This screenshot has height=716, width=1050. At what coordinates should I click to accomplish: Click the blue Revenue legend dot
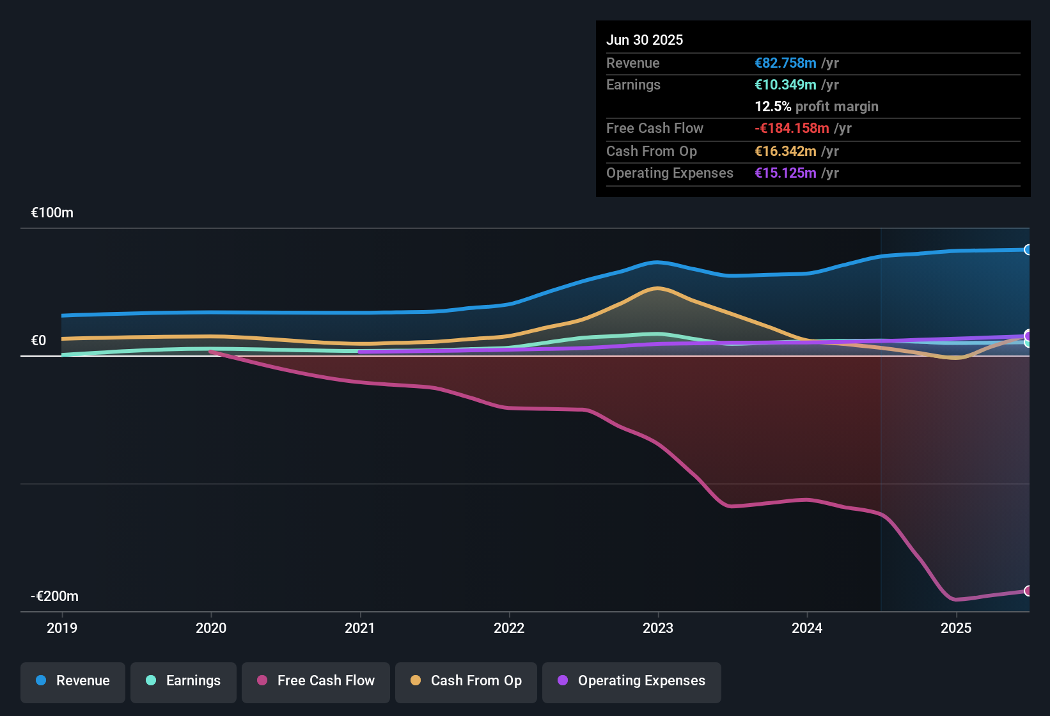41,680
